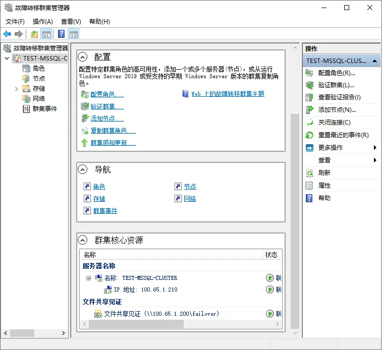Go back using the blue back arrow
Screen dimensions: 382x350
[x=7, y=34]
